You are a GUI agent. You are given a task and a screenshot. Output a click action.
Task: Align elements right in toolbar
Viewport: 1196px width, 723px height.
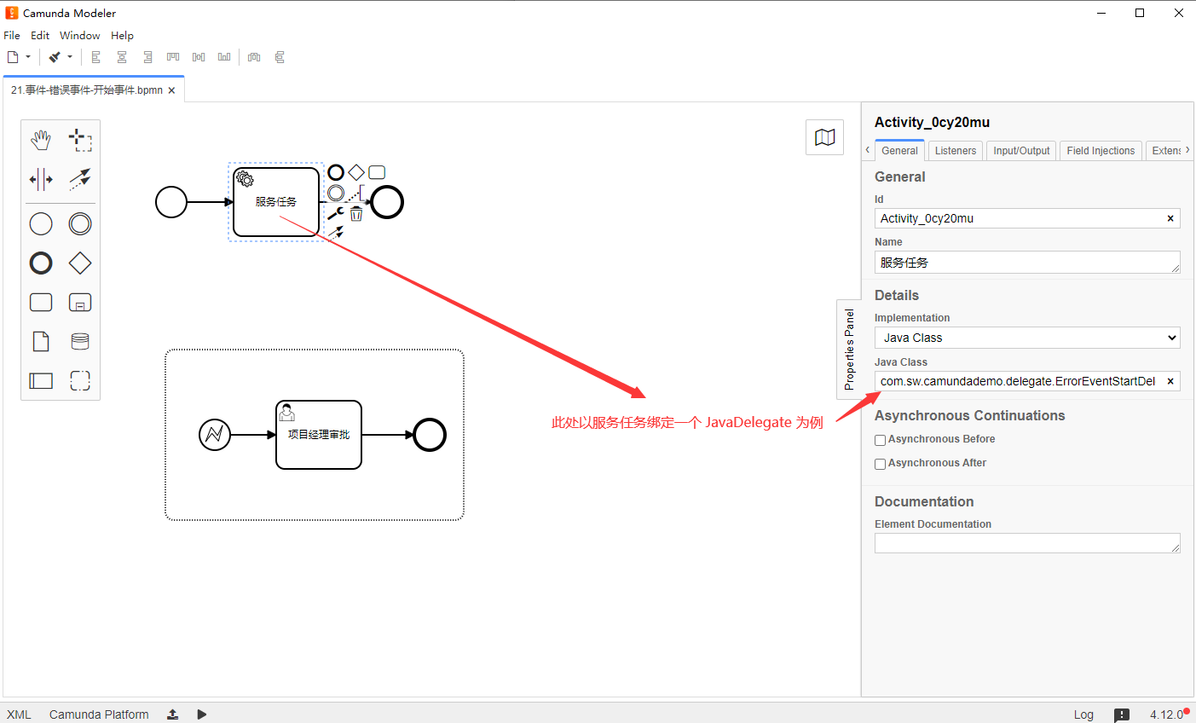pyautogui.click(x=147, y=57)
